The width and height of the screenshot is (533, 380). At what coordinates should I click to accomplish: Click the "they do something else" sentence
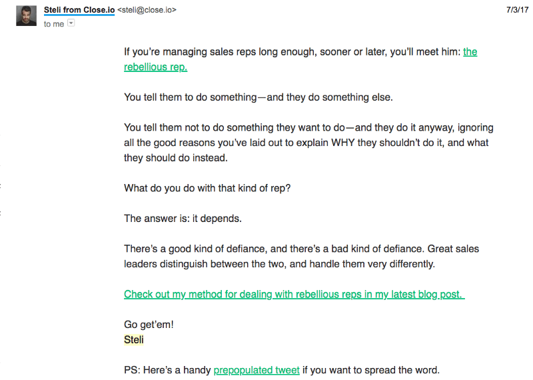[259, 97]
